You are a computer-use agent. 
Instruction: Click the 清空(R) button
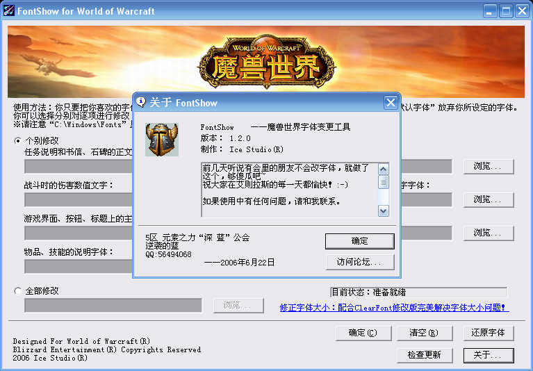pos(424,333)
